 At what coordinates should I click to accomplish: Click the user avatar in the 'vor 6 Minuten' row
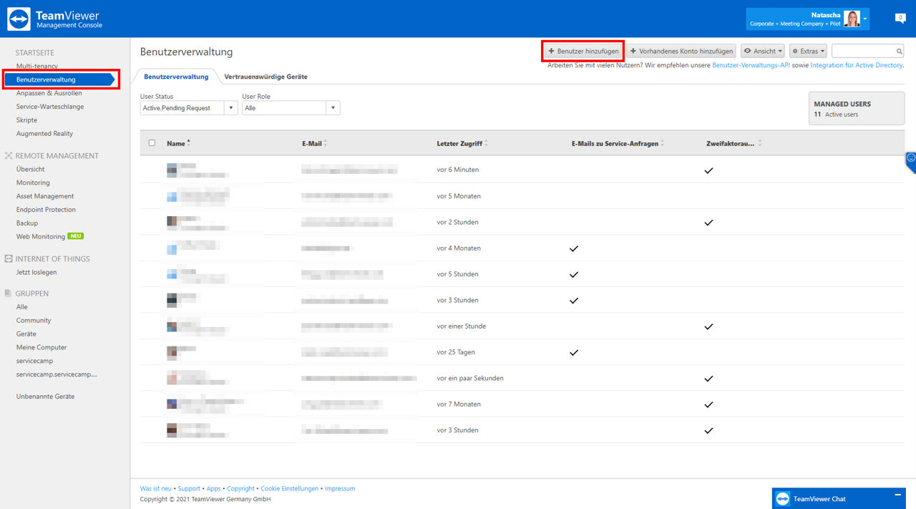point(172,170)
